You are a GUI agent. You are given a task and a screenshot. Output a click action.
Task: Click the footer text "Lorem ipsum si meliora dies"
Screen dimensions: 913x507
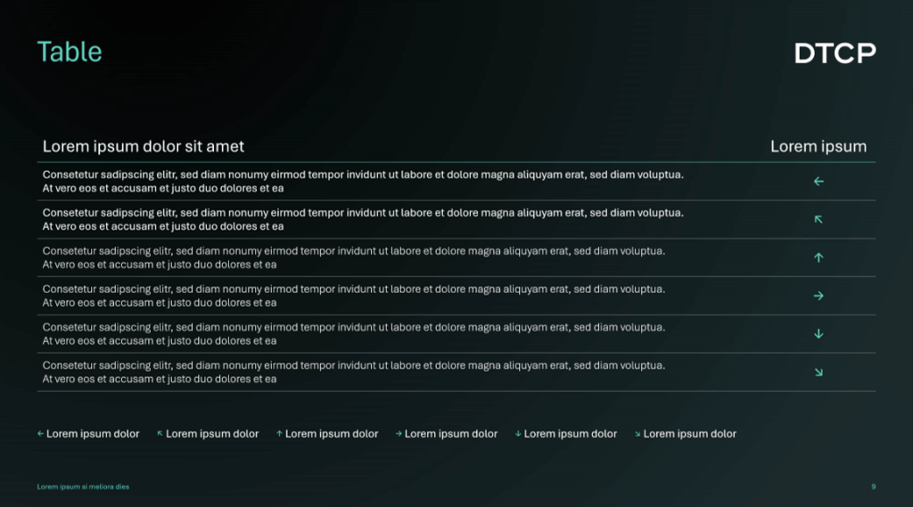click(83, 487)
